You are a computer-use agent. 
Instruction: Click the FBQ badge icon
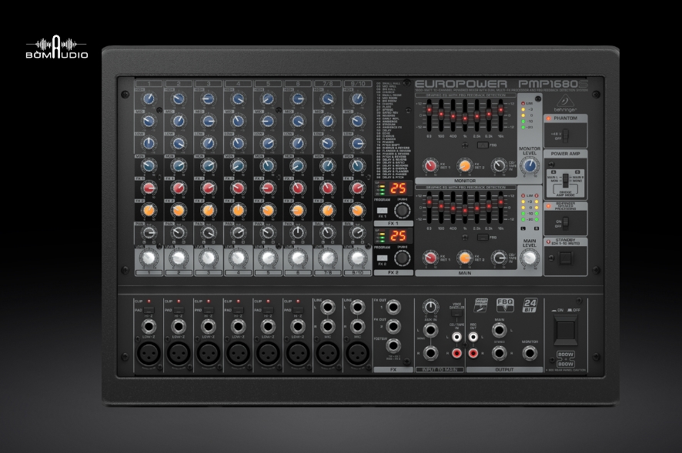coord(505,305)
